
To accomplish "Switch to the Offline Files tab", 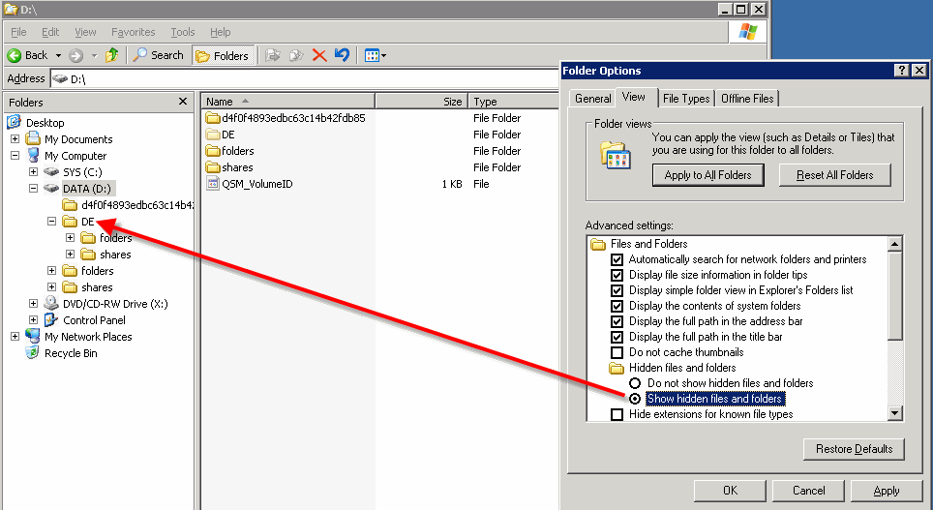I will pyautogui.click(x=747, y=99).
